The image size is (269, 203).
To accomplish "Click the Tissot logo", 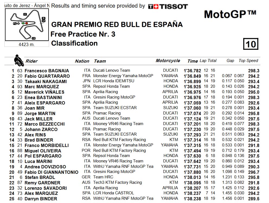I will pos(168,6).
